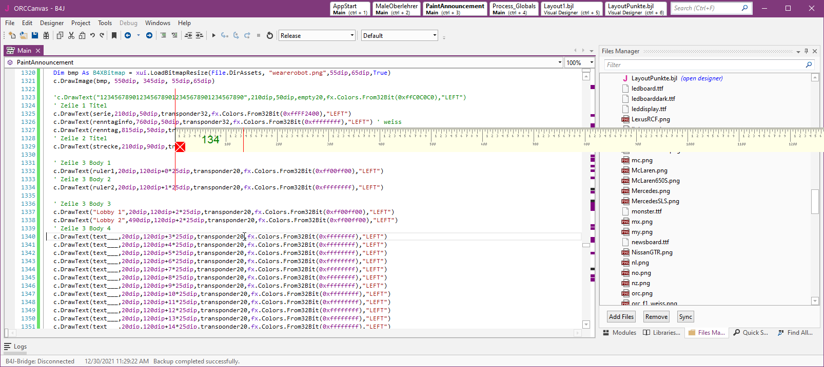The width and height of the screenshot is (824, 367).
Task: Click the Navigate Backward arrow icon
Action: [x=128, y=35]
